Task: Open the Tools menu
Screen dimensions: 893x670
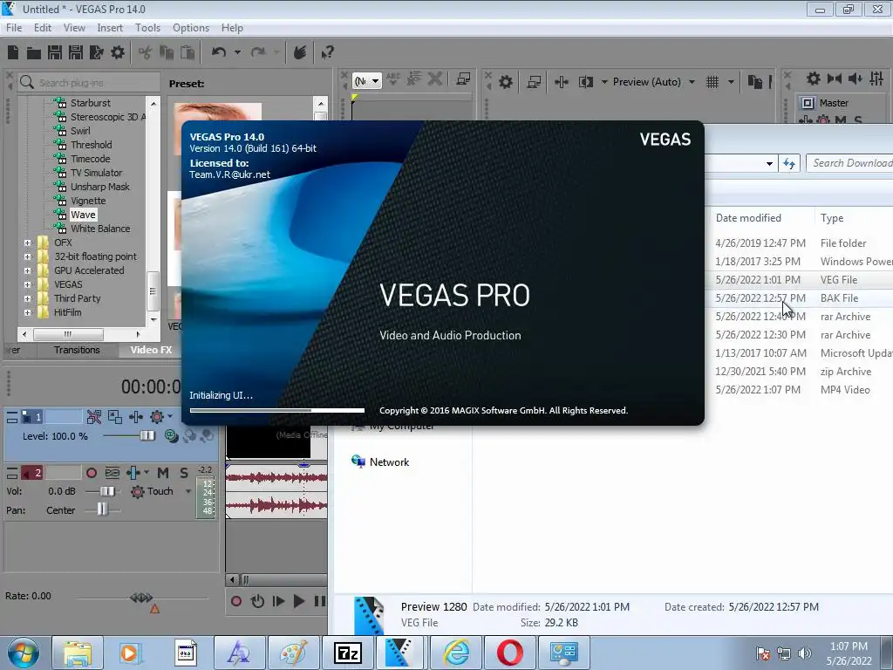Action: coord(147,28)
